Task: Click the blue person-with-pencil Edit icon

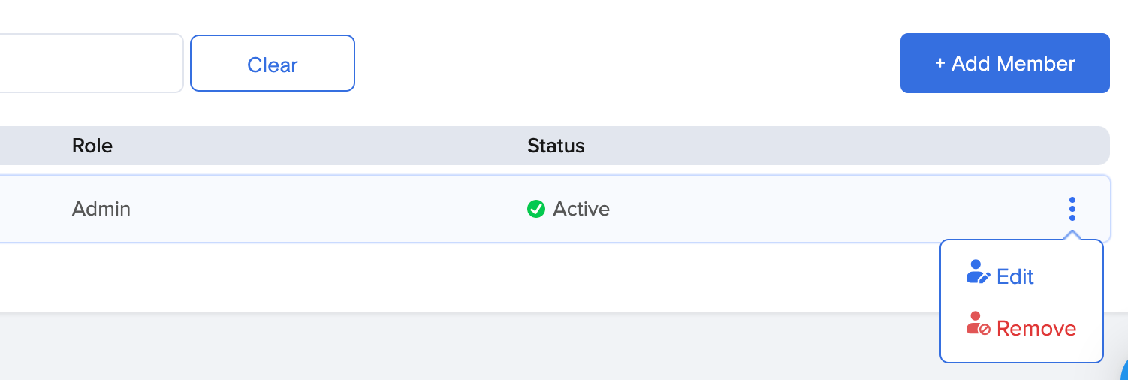Action: [977, 273]
